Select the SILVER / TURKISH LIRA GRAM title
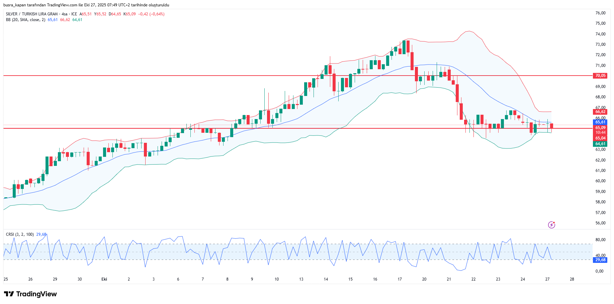 click(32, 14)
